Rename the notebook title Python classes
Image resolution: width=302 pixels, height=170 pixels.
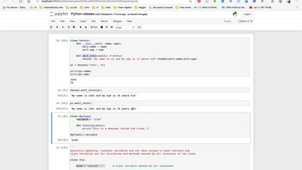click(x=83, y=14)
